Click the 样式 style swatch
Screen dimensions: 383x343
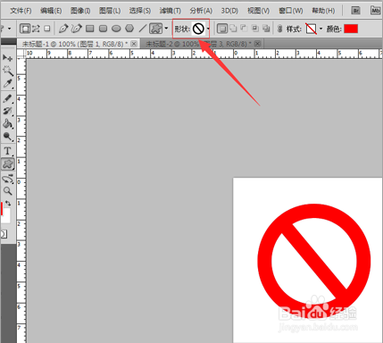(312, 29)
